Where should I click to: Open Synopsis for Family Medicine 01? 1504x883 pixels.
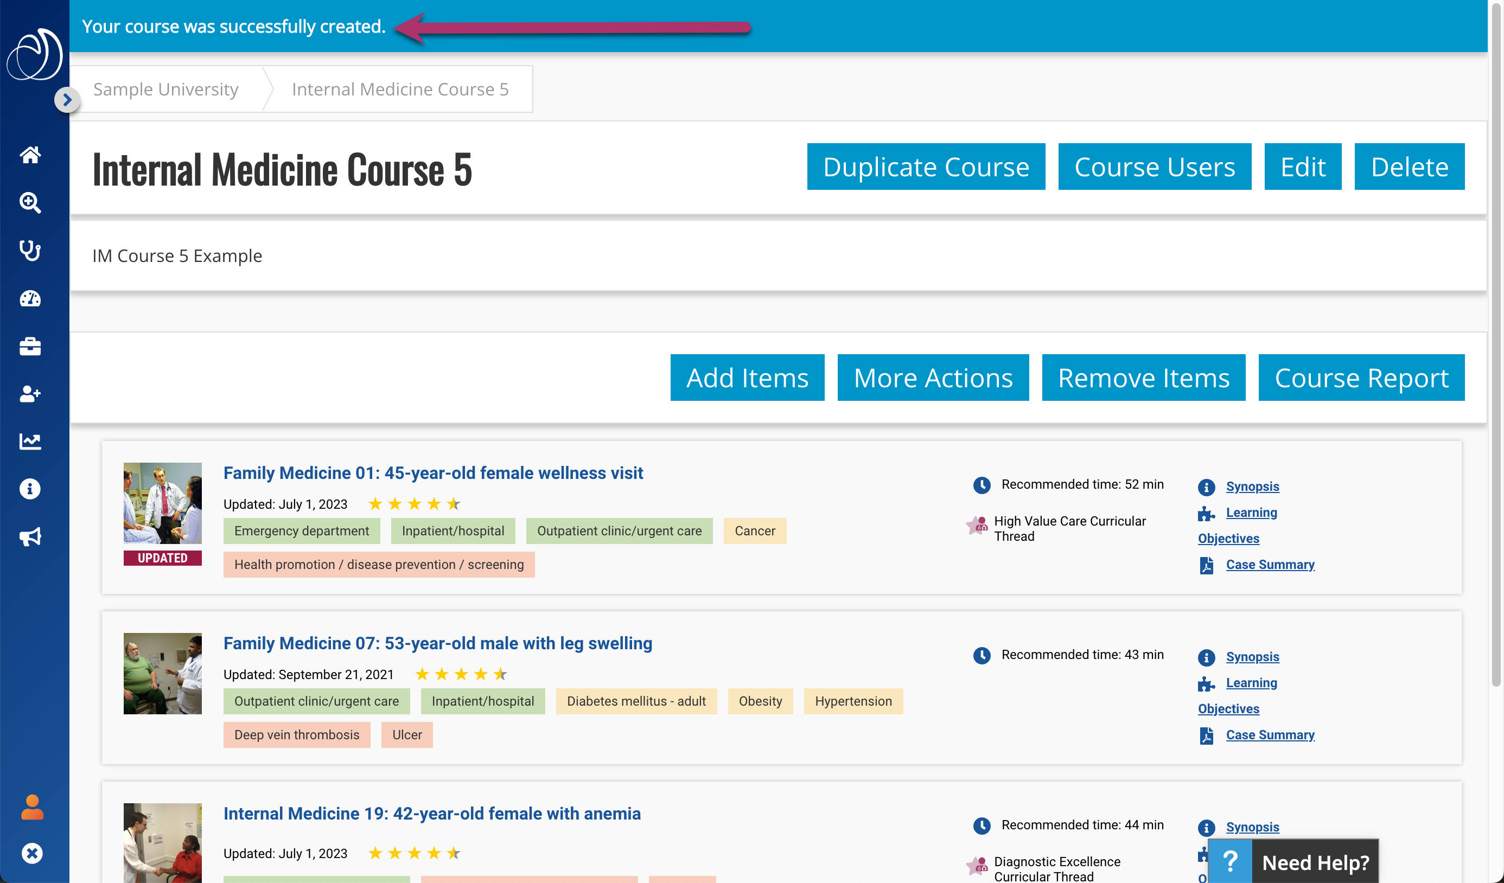coord(1252,486)
